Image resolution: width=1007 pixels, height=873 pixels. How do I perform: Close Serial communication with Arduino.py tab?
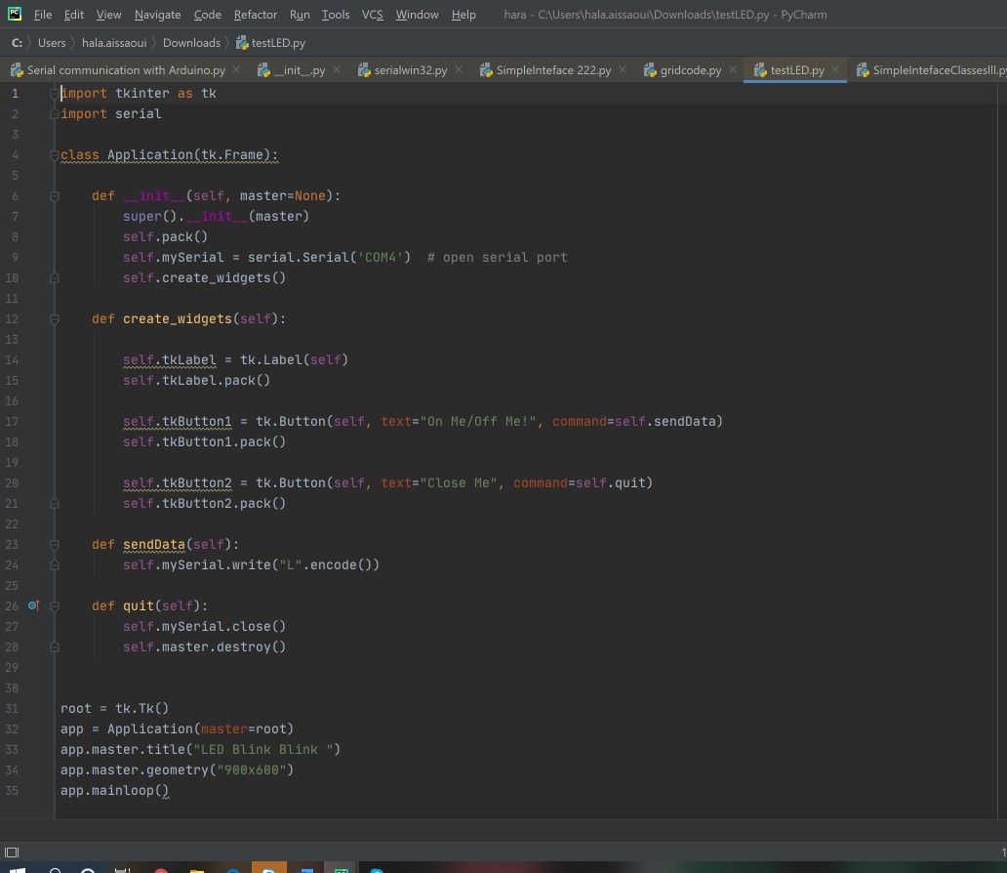pyautogui.click(x=236, y=69)
